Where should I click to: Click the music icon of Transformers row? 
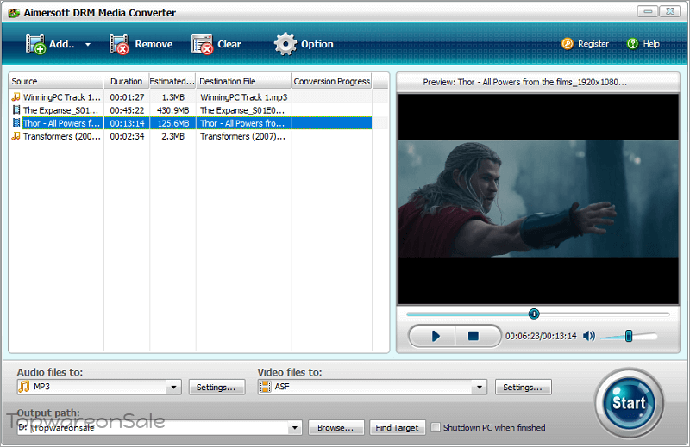[16, 136]
